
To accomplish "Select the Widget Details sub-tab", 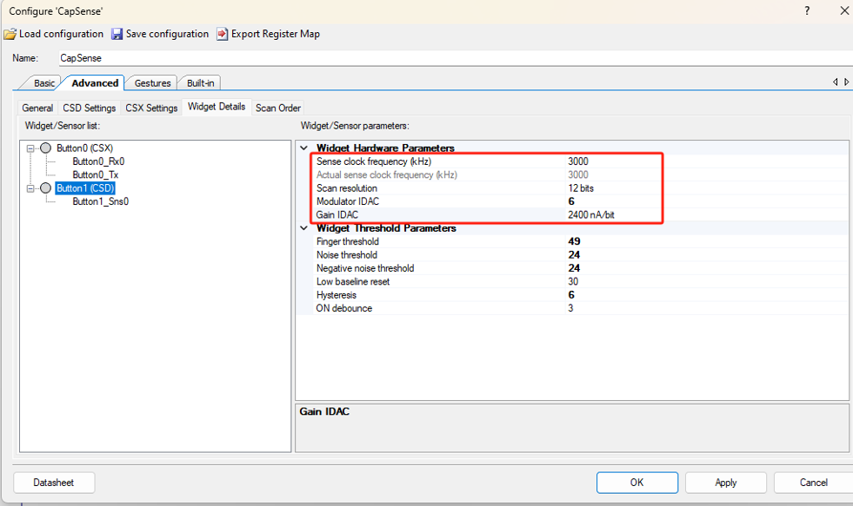I will click(x=217, y=107).
